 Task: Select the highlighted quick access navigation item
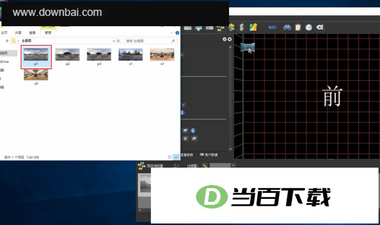pos(8,53)
